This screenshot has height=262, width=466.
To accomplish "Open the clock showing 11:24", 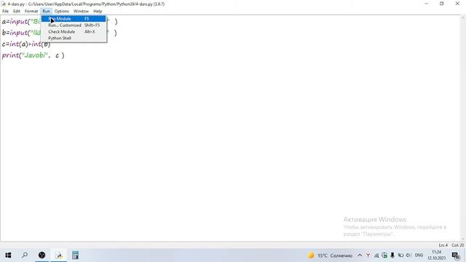I will (x=436, y=255).
